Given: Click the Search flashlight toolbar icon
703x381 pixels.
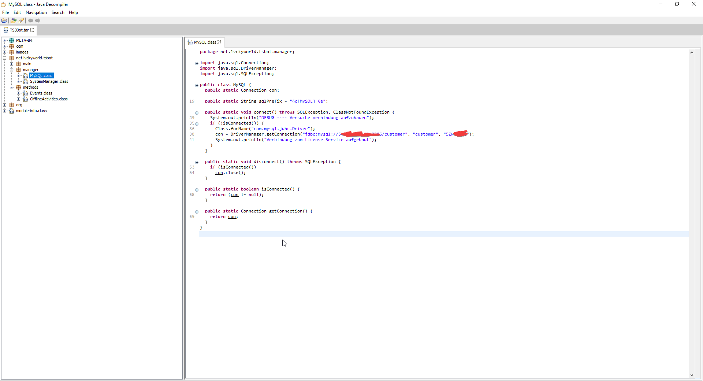Looking at the screenshot, I should 21,21.
